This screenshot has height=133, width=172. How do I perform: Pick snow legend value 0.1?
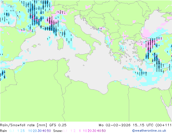(65, 131)
